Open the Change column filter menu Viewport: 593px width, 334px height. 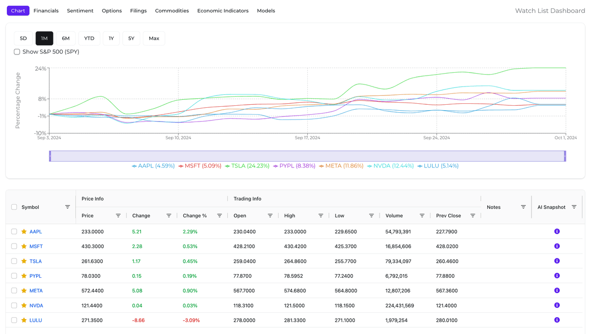(x=169, y=215)
